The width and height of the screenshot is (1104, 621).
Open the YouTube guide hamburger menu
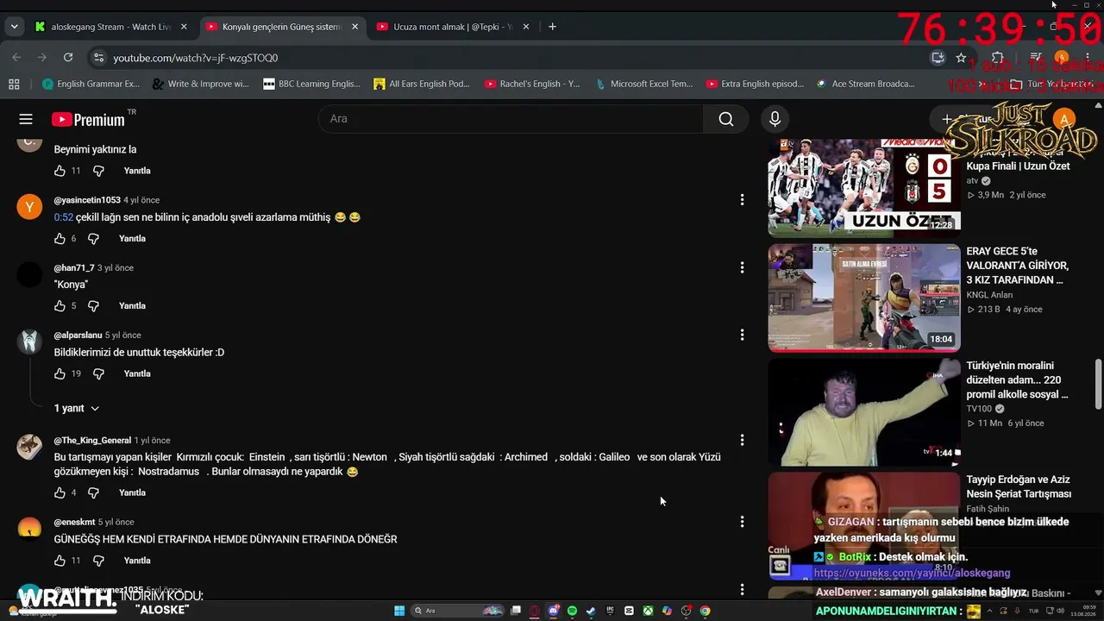[26, 119]
